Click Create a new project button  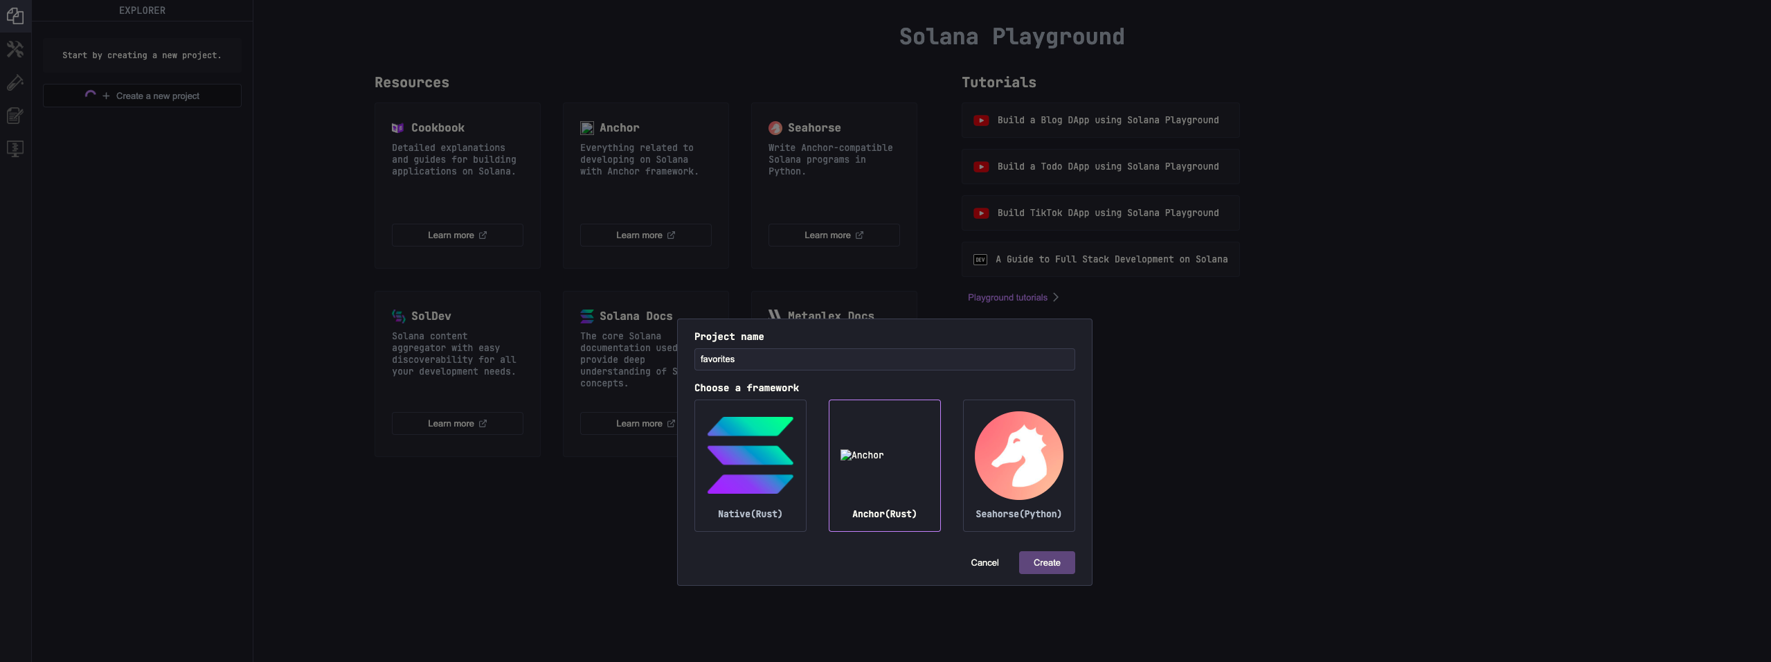tap(142, 96)
